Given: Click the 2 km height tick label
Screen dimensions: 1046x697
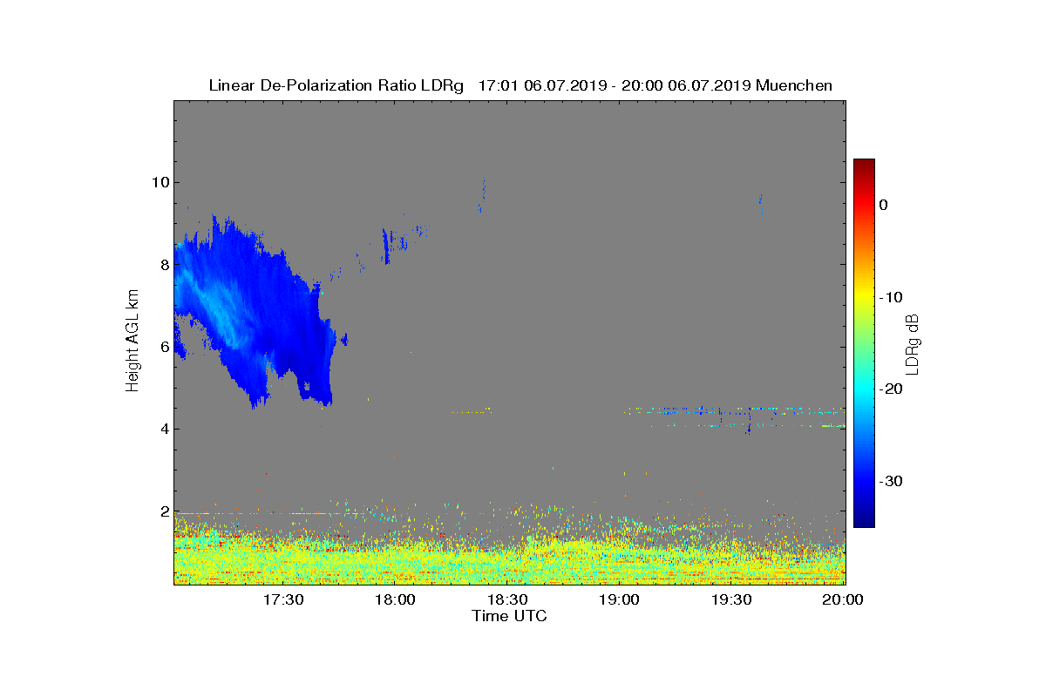Looking at the screenshot, I should click(x=163, y=511).
